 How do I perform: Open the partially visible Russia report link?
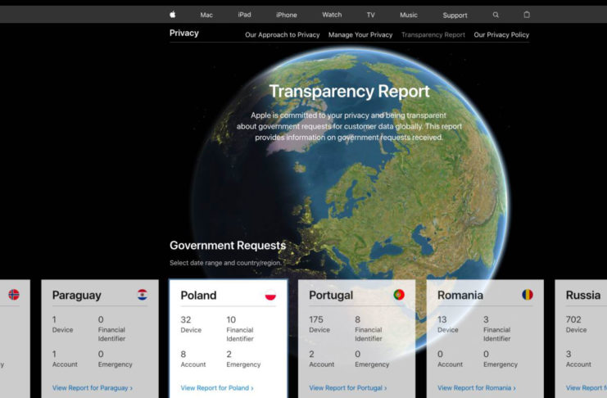586,387
